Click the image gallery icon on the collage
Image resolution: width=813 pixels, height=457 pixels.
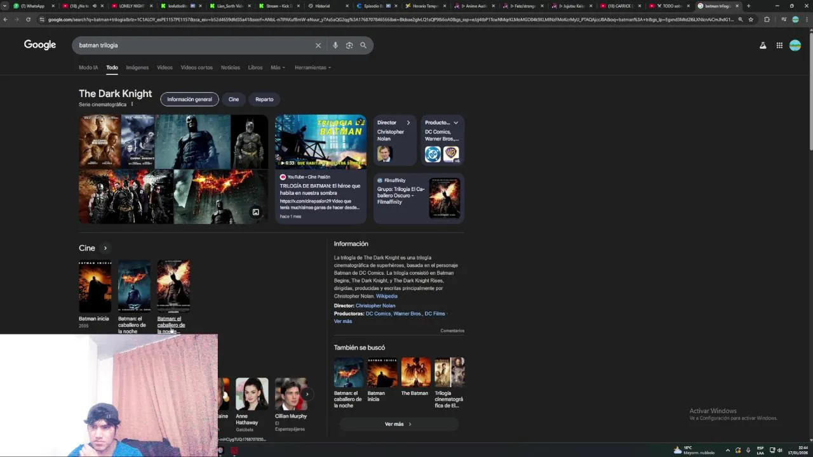point(255,212)
